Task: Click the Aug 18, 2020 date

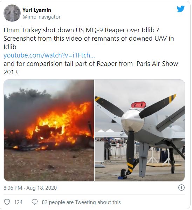Action: tap(41, 188)
